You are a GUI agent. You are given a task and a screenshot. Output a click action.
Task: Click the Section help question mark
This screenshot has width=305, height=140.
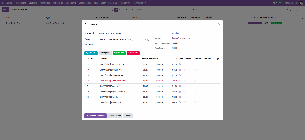(x=92, y=44)
